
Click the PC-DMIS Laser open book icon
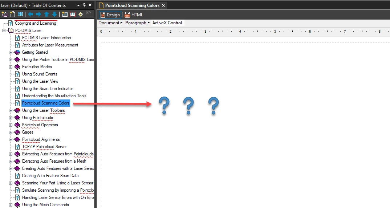(x=11, y=30)
